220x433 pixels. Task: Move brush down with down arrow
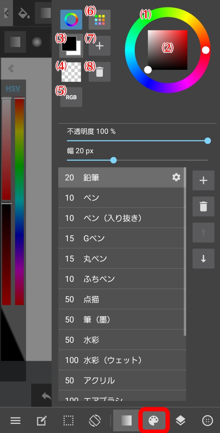(x=204, y=259)
